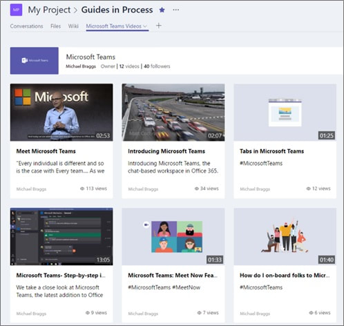Click the 01:40 duration badge
Screen dimensions: 344x326
(x=327, y=260)
